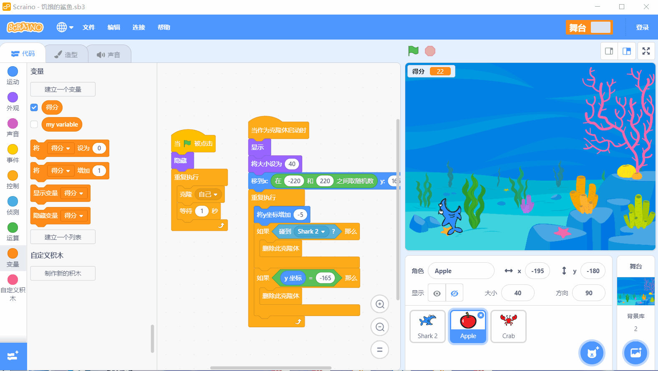The height and width of the screenshot is (371, 658).
Task: Open the add extension button
Action: (x=13, y=356)
